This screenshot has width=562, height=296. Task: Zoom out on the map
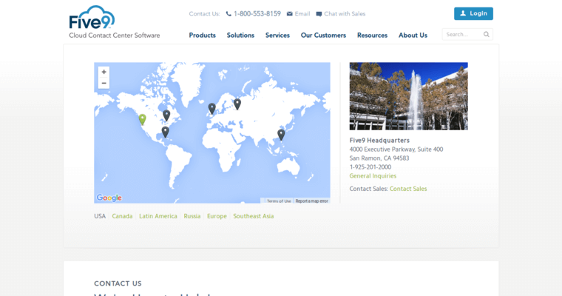pyautogui.click(x=104, y=83)
